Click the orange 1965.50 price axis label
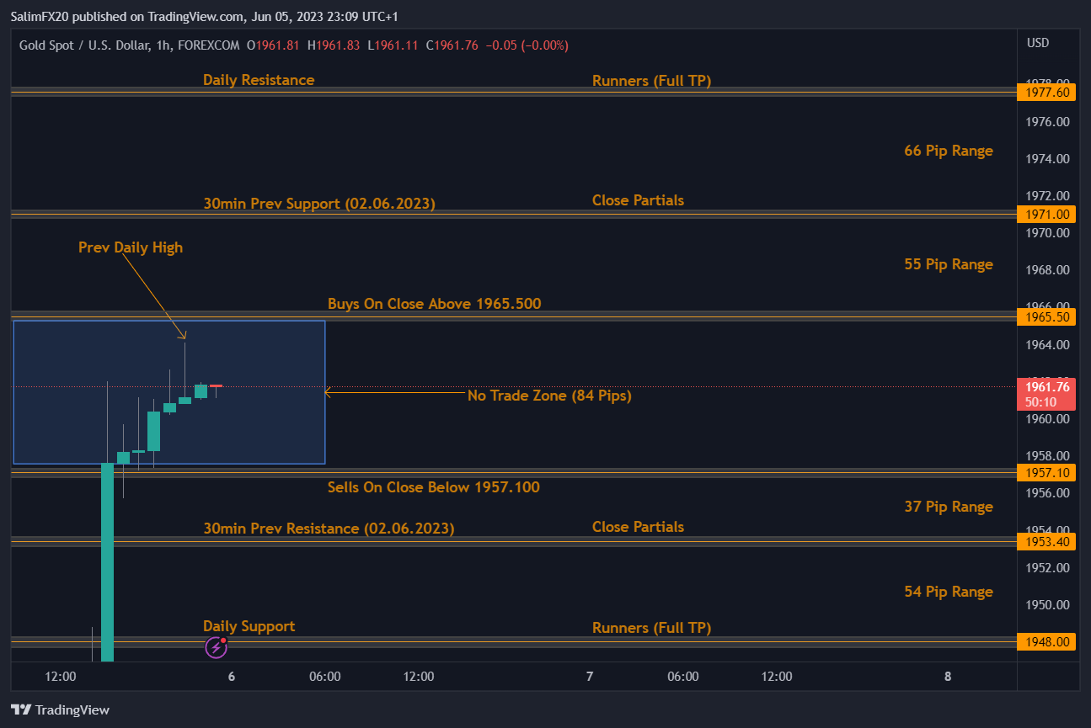The width and height of the screenshot is (1091, 728). click(x=1046, y=317)
